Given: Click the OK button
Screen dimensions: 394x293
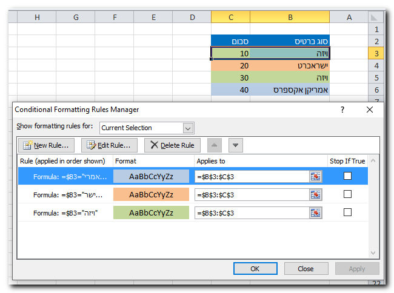Looking at the screenshot, I should pyautogui.click(x=255, y=269).
